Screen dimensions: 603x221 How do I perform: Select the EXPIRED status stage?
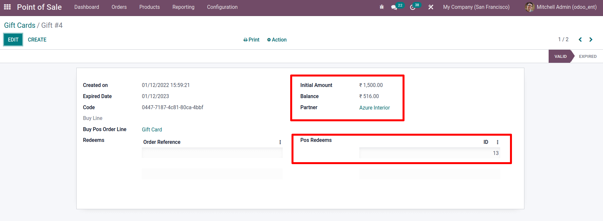tap(588, 56)
